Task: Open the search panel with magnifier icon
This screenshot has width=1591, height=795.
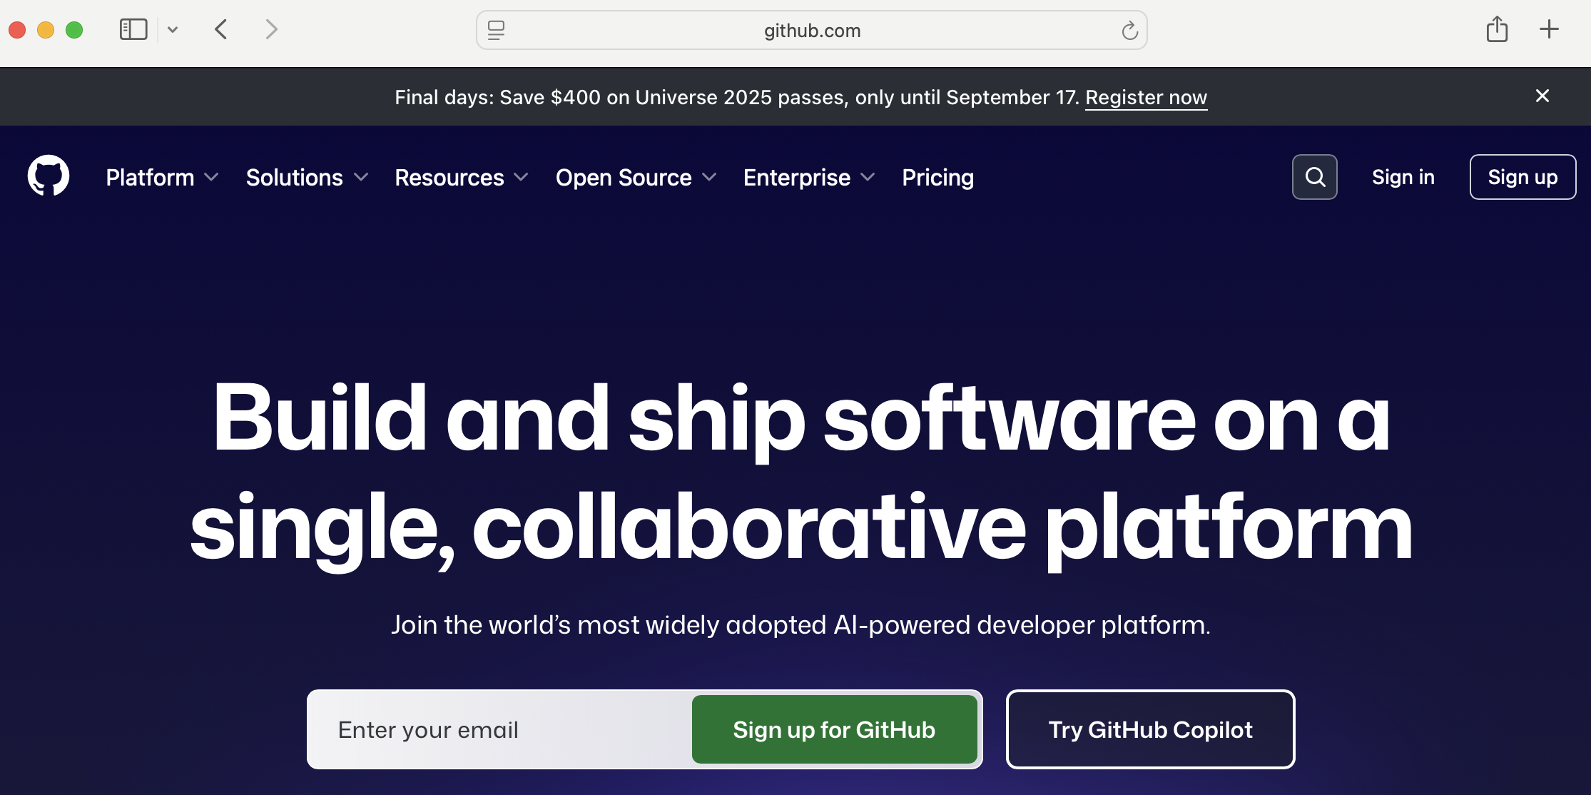Action: (x=1314, y=176)
